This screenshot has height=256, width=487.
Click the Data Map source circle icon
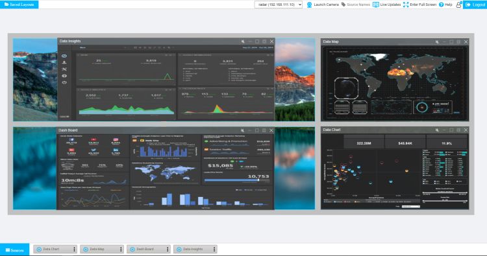86,249
